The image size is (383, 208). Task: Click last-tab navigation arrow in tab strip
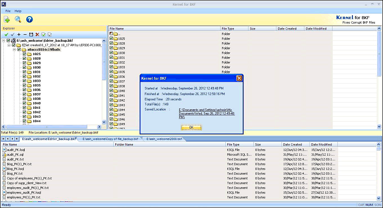tap(17, 139)
